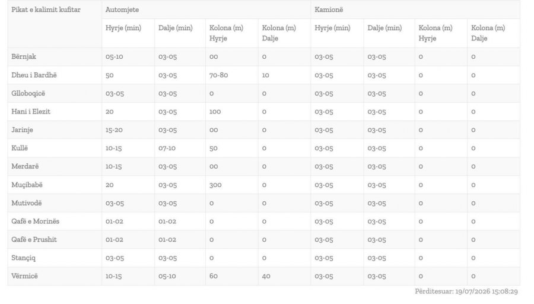Screen dimensions: 534x304
Task: Select the Stançiq crossing name
Action: coord(23,258)
